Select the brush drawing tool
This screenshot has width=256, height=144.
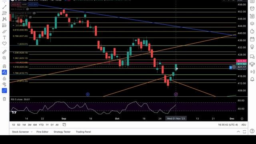pyautogui.click(x=4, y=31)
